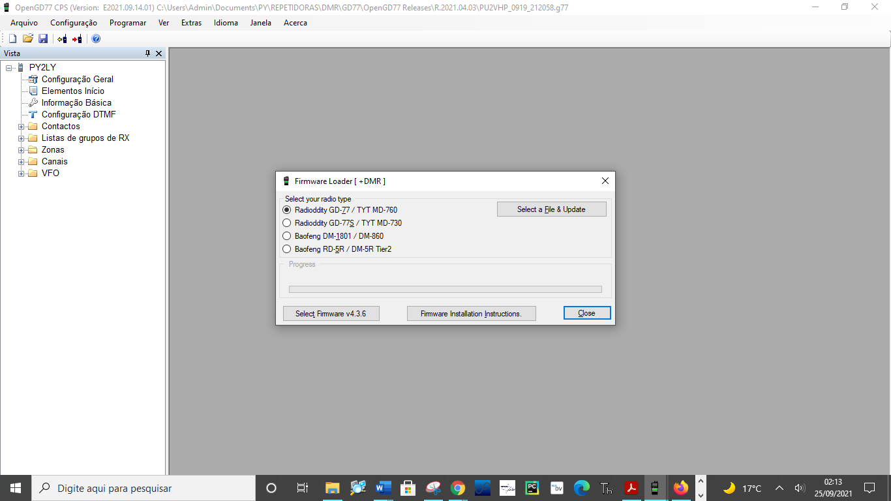The width and height of the screenshot is (891, 501).
Task: Select the Canais folder
Action: [x=55, y=161]
